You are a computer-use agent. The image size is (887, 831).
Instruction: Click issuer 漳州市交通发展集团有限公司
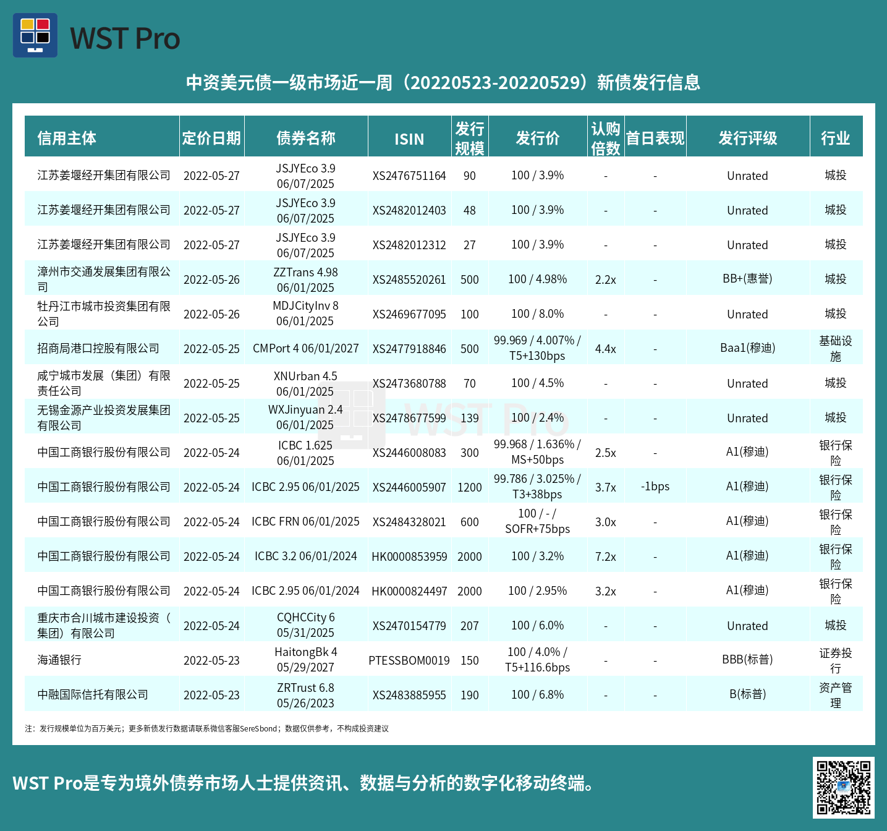pyautogui.click(x=104, y=279)
